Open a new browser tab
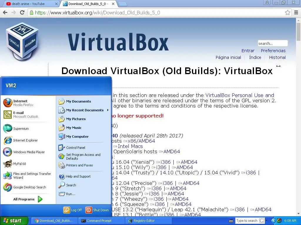The height and width of the screenshot is (225, 301). coord(123,4)
